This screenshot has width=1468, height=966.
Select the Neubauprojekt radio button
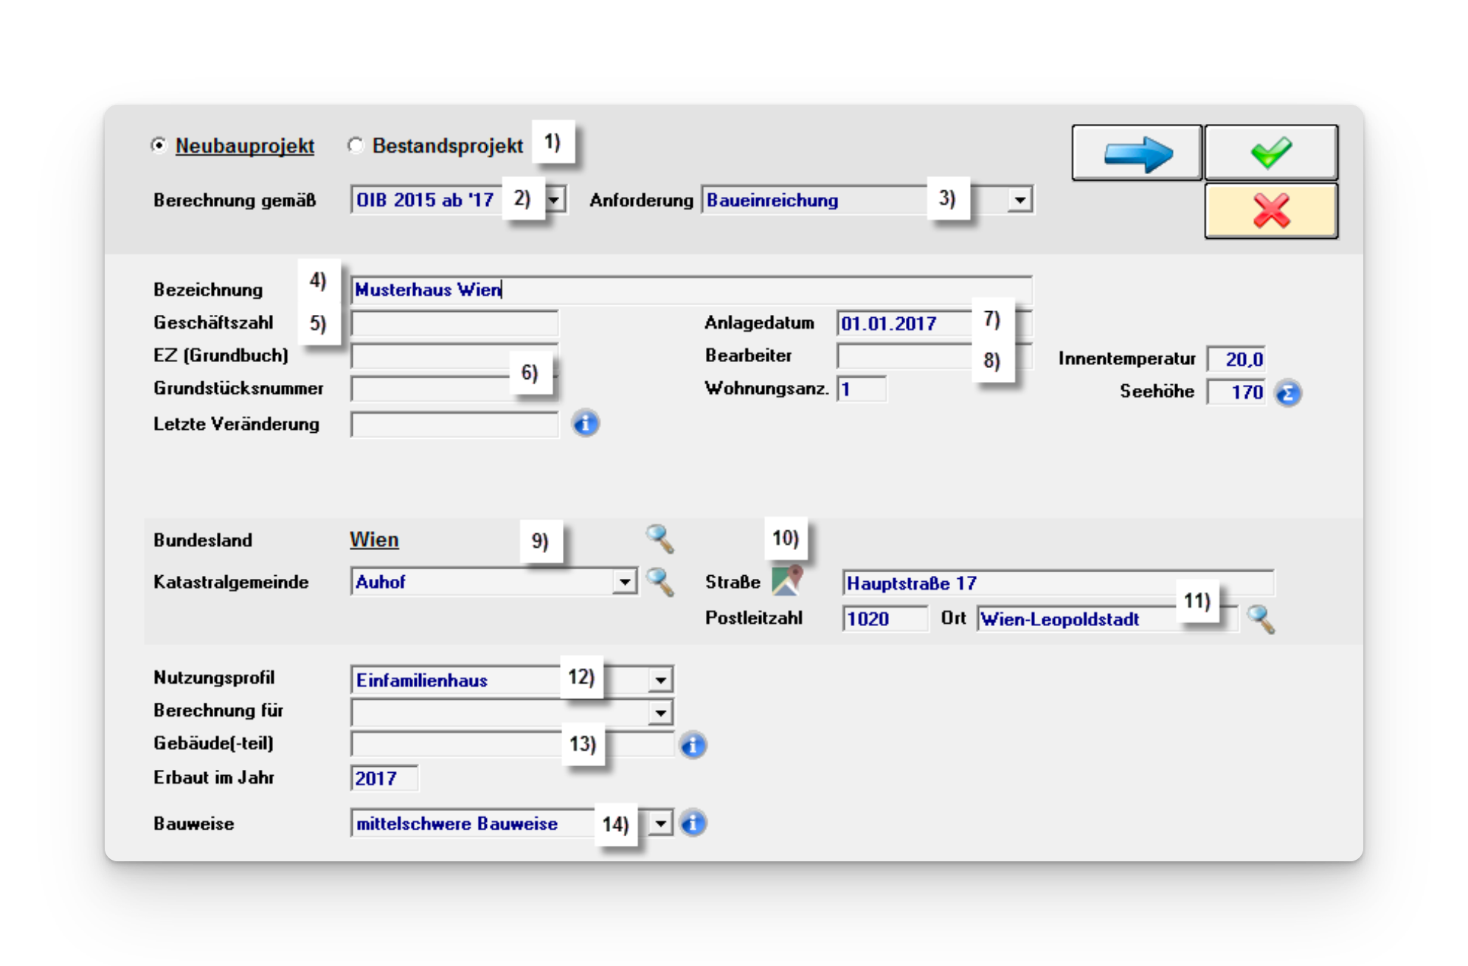coord(158,145)
